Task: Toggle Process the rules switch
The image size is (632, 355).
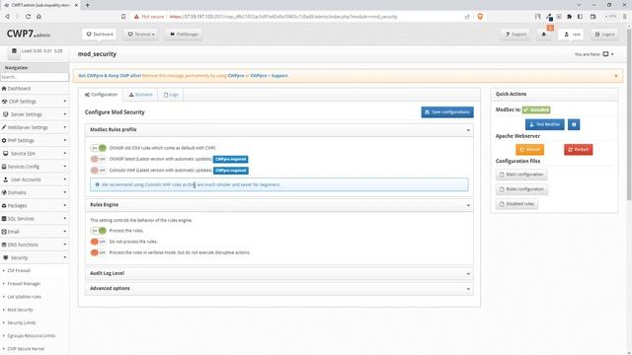Action: [x=98, y=231]
